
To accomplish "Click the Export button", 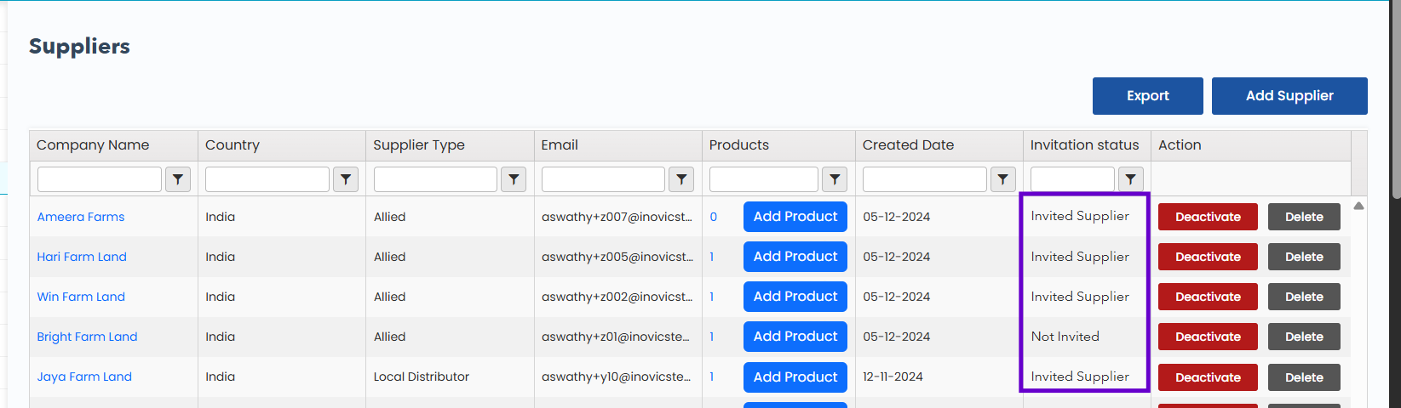I will coord(1147,96).
